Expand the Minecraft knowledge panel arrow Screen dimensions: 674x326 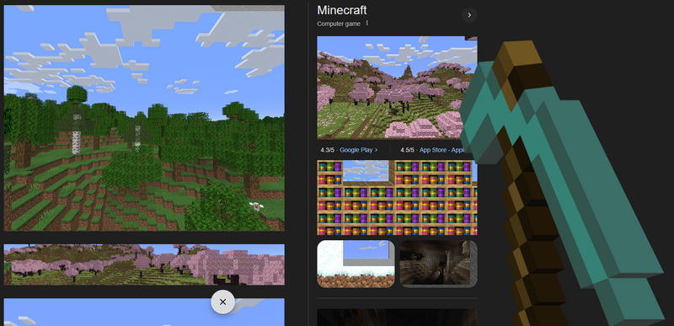coord(469,15)
